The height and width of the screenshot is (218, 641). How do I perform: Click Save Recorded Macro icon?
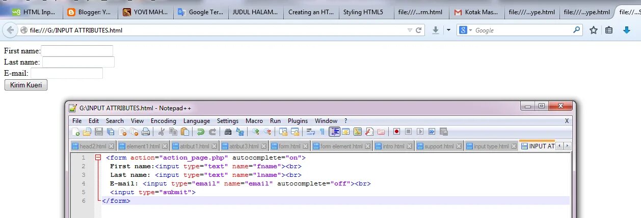tap(443, 132)
